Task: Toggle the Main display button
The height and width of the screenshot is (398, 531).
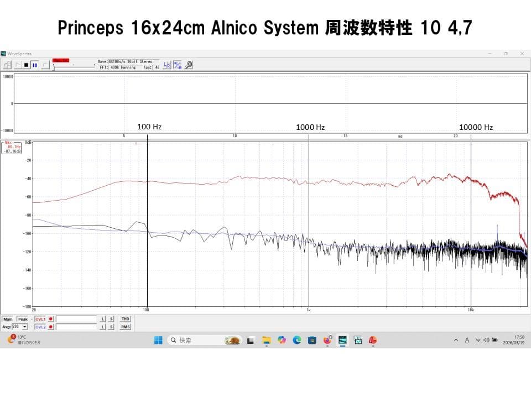Action: tap(8, 319)
